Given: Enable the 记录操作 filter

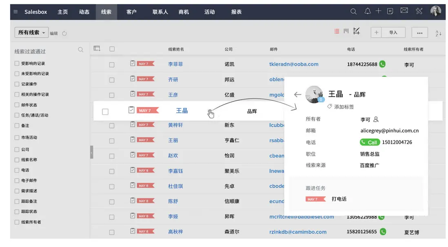Looking at the screenshot, I should (x=17, y=84).
